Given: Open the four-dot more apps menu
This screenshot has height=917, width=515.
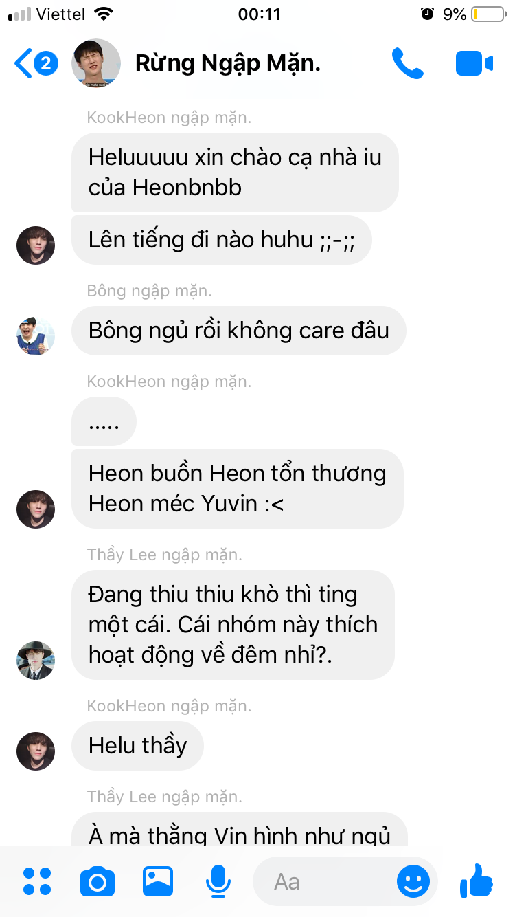Looking at the screenshot, I should (37, 881).
